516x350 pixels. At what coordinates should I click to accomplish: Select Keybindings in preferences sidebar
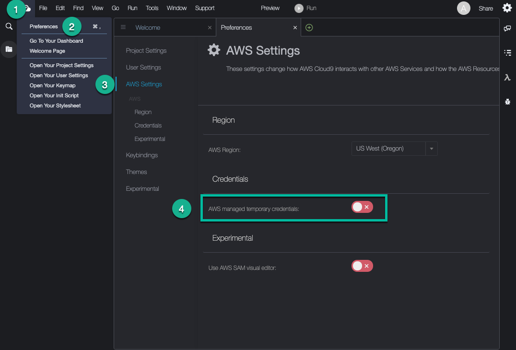[142, 155]
